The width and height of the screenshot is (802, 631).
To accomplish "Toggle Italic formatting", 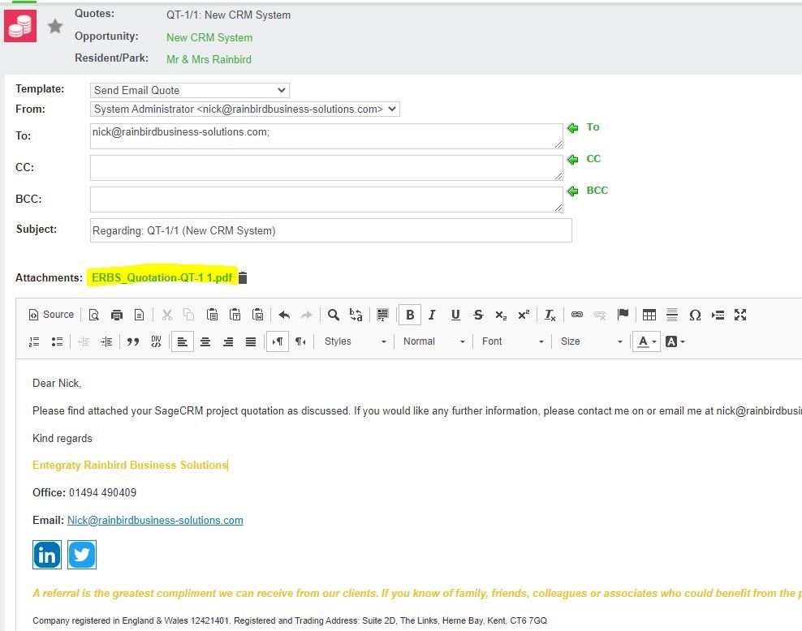I will pyautogui.click(x=432, y=315).
